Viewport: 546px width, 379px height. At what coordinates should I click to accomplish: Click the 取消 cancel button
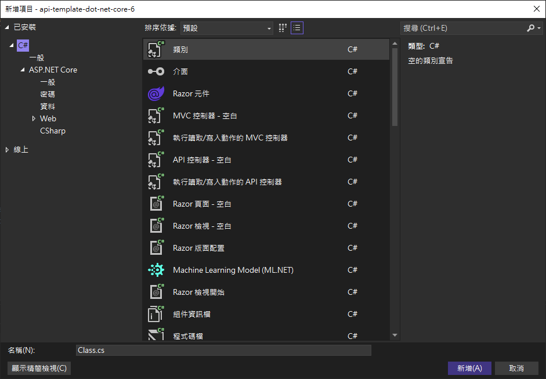[x=516, y=368]
